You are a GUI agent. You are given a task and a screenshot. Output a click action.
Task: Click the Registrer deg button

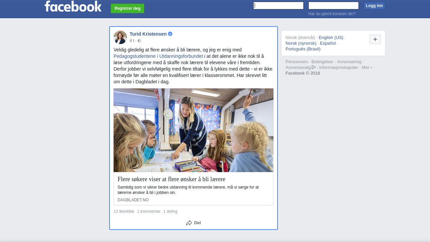coord(128,8)
